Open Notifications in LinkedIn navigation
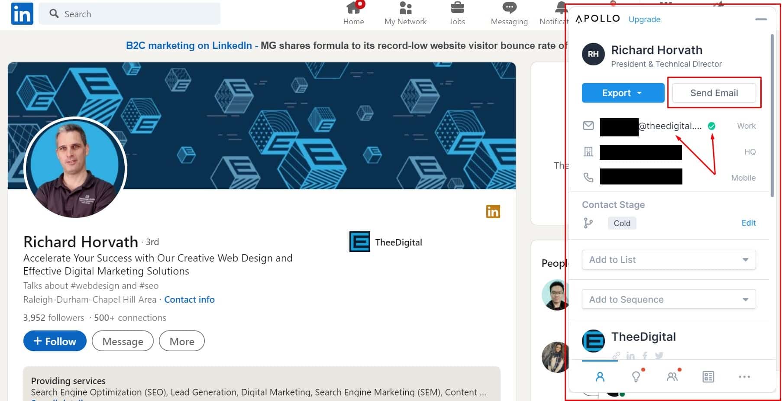This screenshot has height=401, width=782. pyautogui.click(x=554, y=14)
